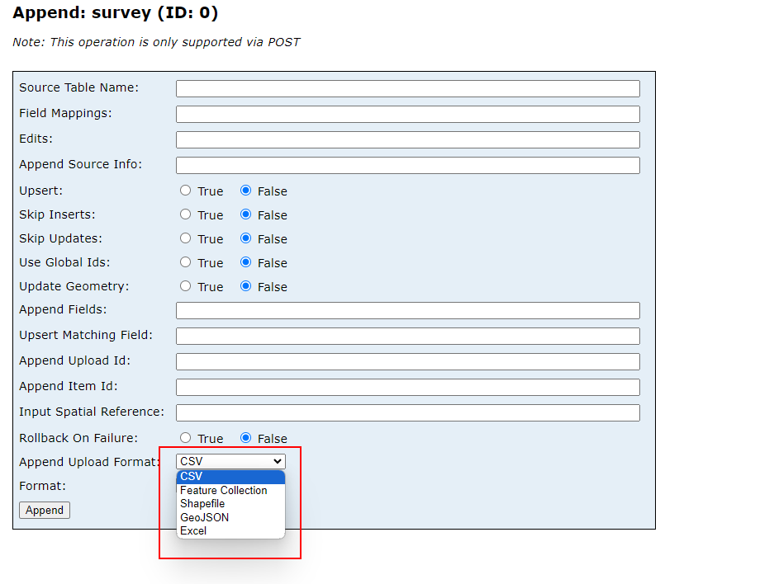This screenshot has width=774, height=584.
Task: Choose GeoJSON as the upload format
Action: 204,517
